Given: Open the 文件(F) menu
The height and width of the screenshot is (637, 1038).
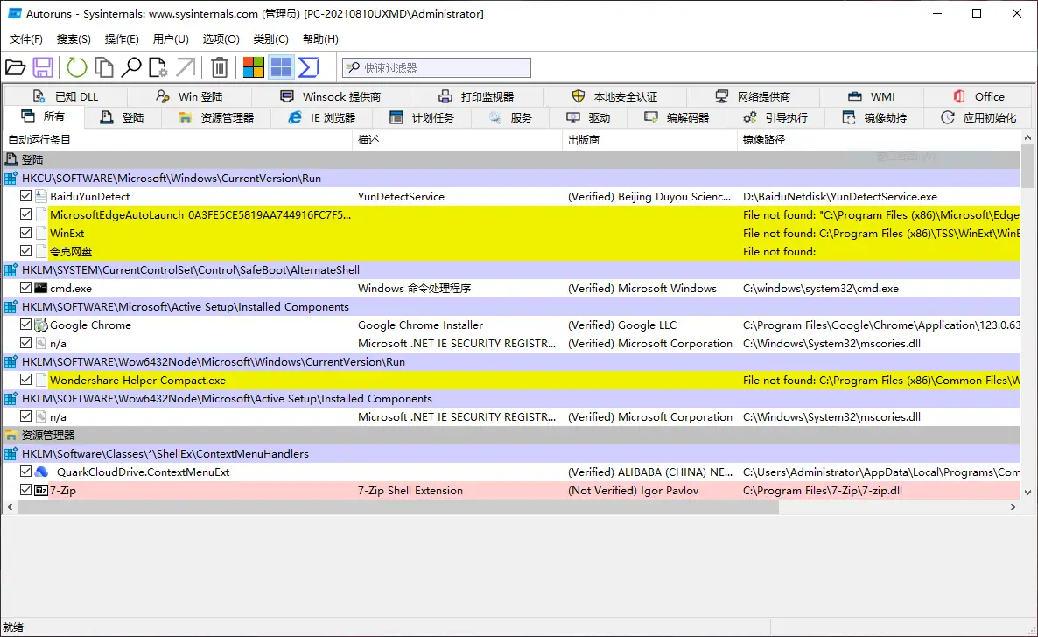Looking at the screenshot, I should point(26,39).
